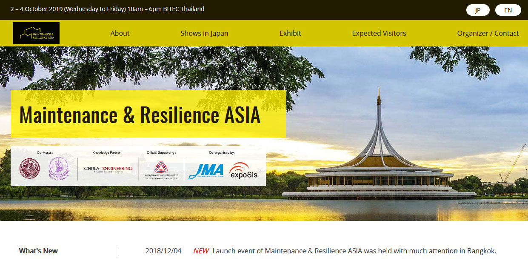Click the What's New heading
Image resolution: width=528 pixels, height=278 pixels.
tap(38, 251)
